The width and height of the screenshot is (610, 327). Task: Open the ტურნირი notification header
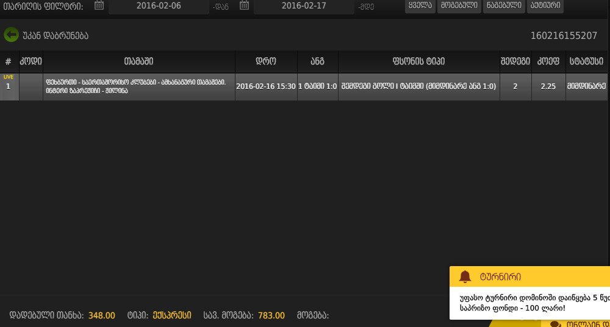(x=530, y=276)
